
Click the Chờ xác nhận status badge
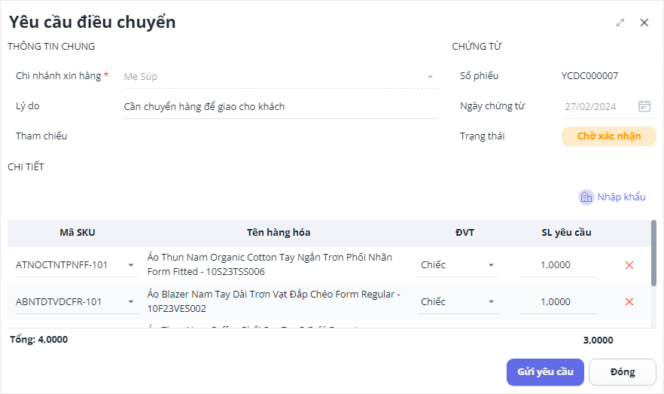608,136
